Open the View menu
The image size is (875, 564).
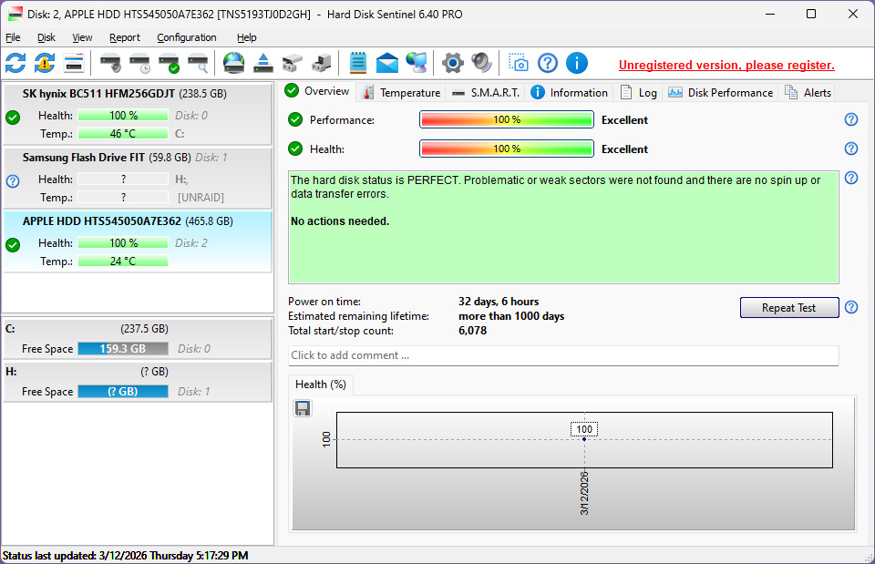(82, 37)
